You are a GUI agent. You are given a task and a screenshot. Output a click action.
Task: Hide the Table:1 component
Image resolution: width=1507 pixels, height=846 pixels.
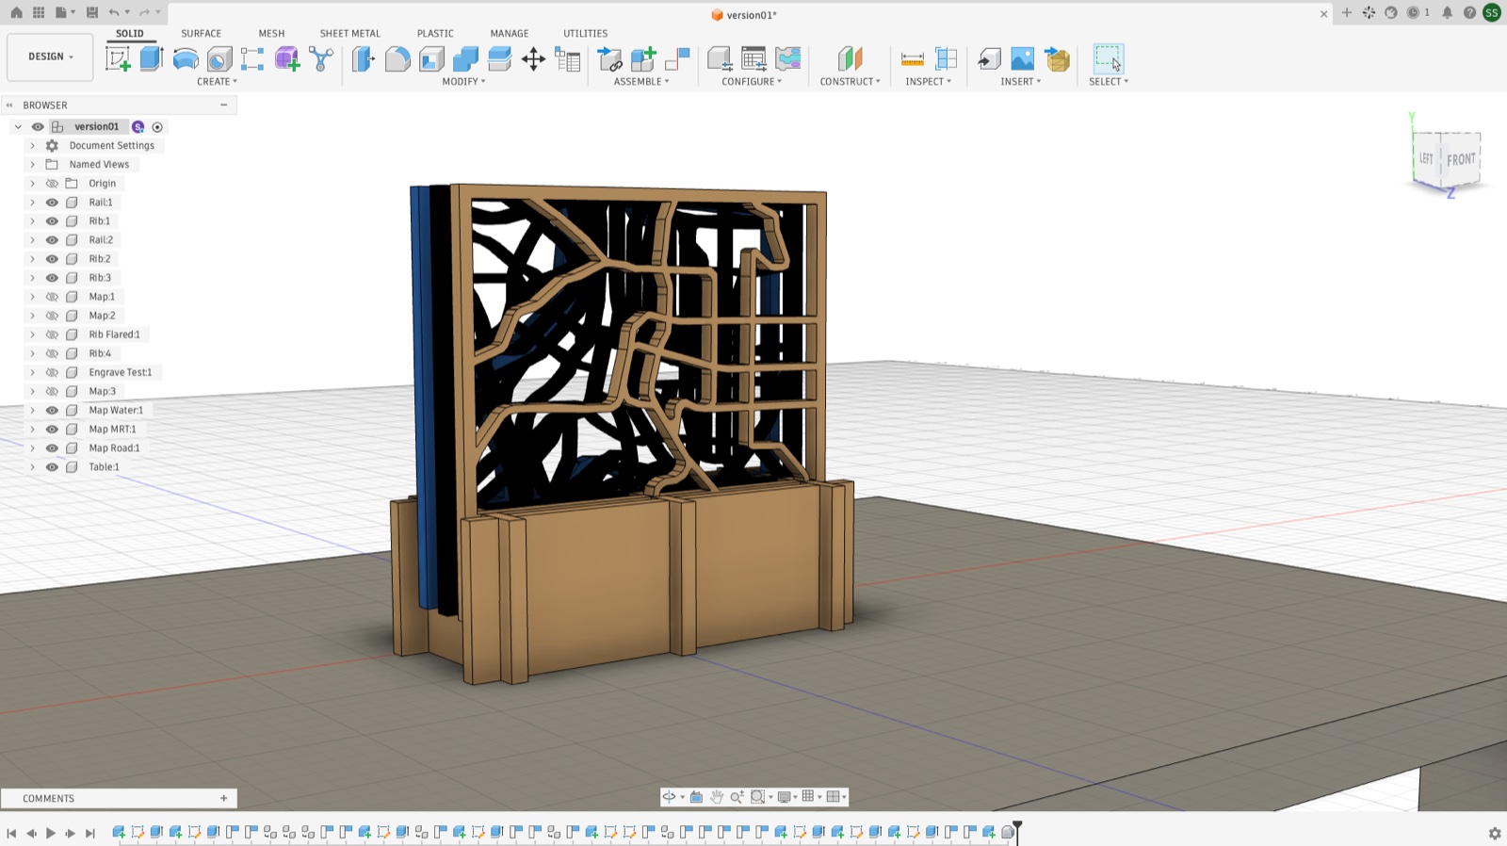tap(52, 467)
